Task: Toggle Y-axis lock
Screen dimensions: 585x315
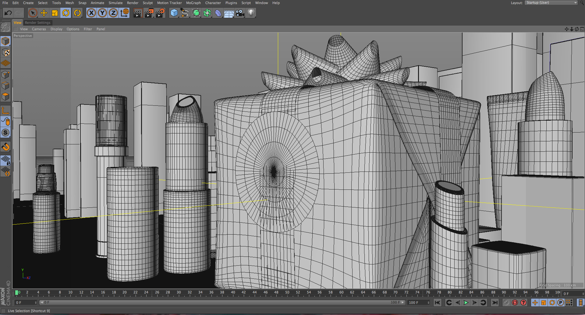Action: tap(102, 13)
